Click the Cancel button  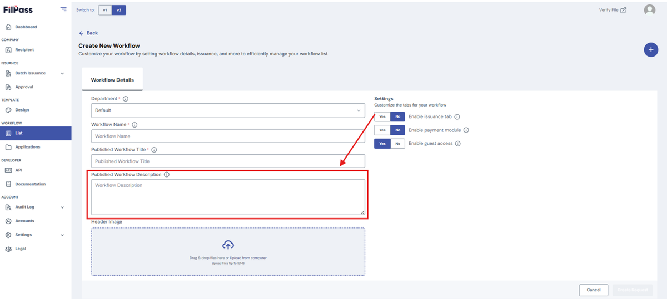click(x=594, y=290)
